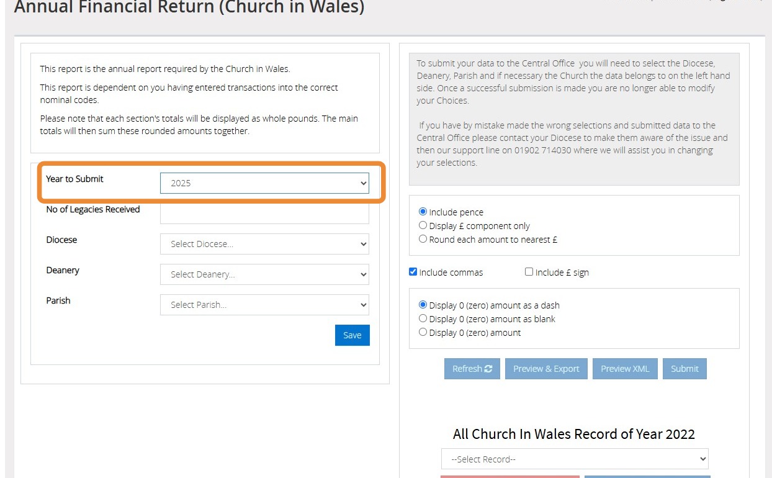Select Display zero amount as a dash
Screen dimensions: 772x478
click(423, 305)
